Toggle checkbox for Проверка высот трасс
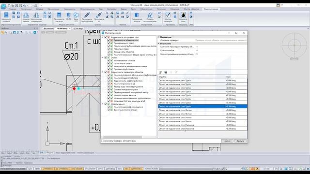The height and width of the screenshot is (174, 310). click(108, 43)
